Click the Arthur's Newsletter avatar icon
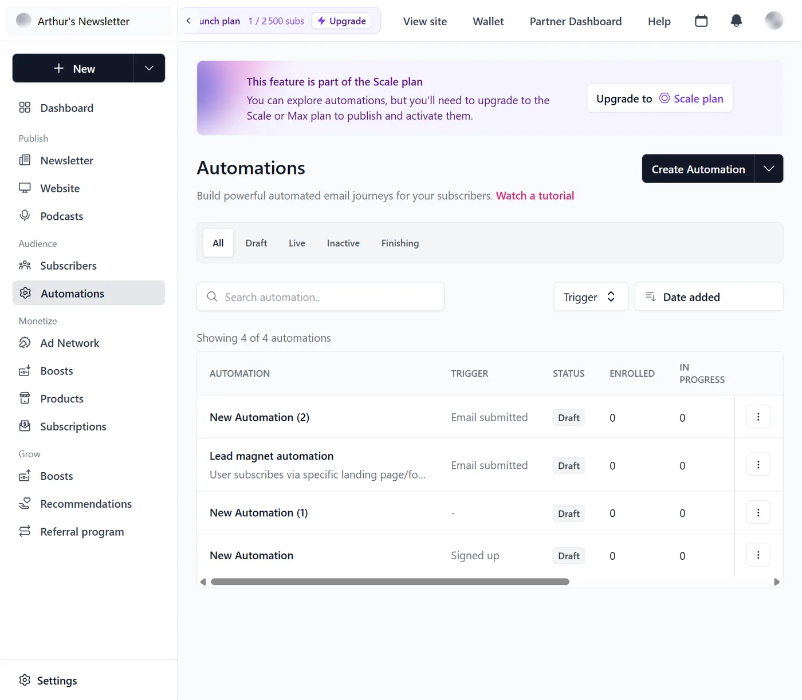The image size is (802, 700). tap(23, 21)
